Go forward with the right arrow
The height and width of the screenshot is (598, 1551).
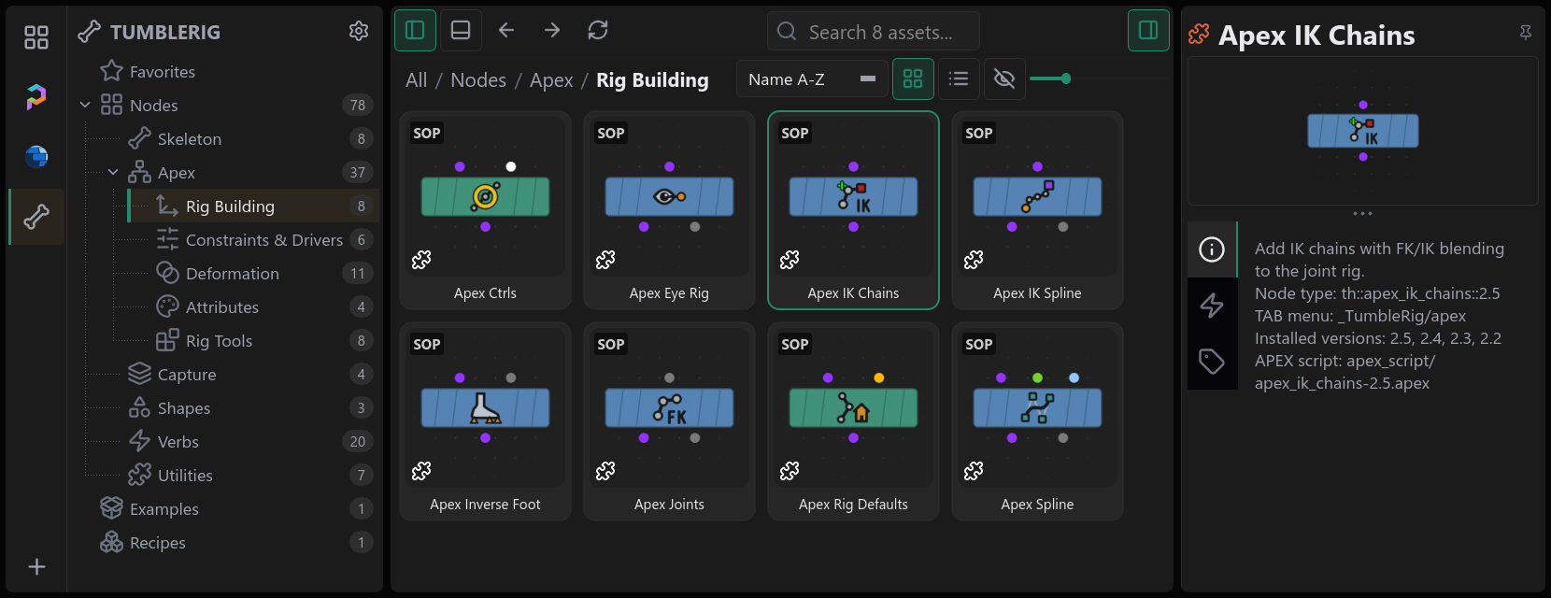click(552, 31)
